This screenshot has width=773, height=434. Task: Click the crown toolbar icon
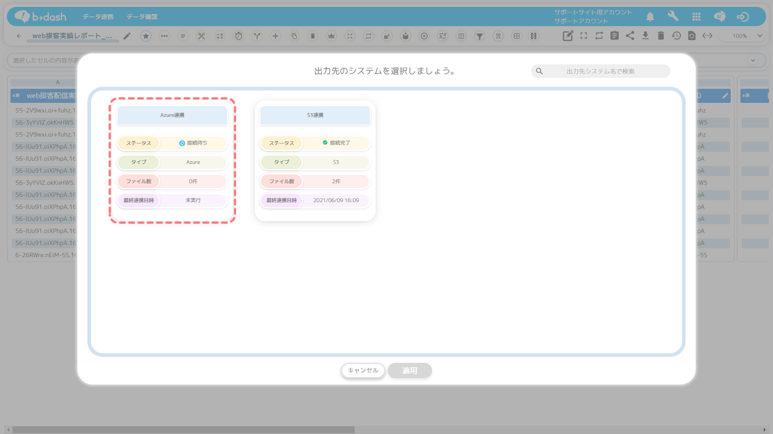(x=331, y=36)
